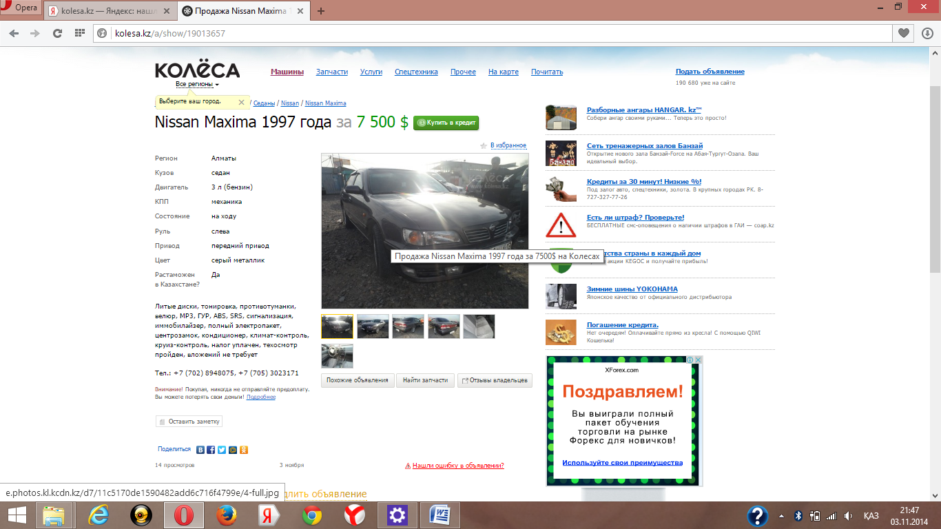Select first car photo thumbnail

338,326
